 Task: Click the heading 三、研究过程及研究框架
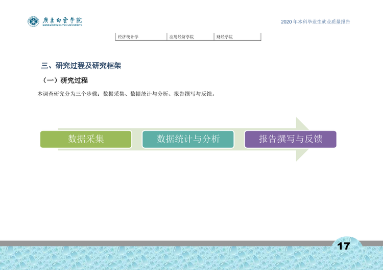tap(81, 66)
